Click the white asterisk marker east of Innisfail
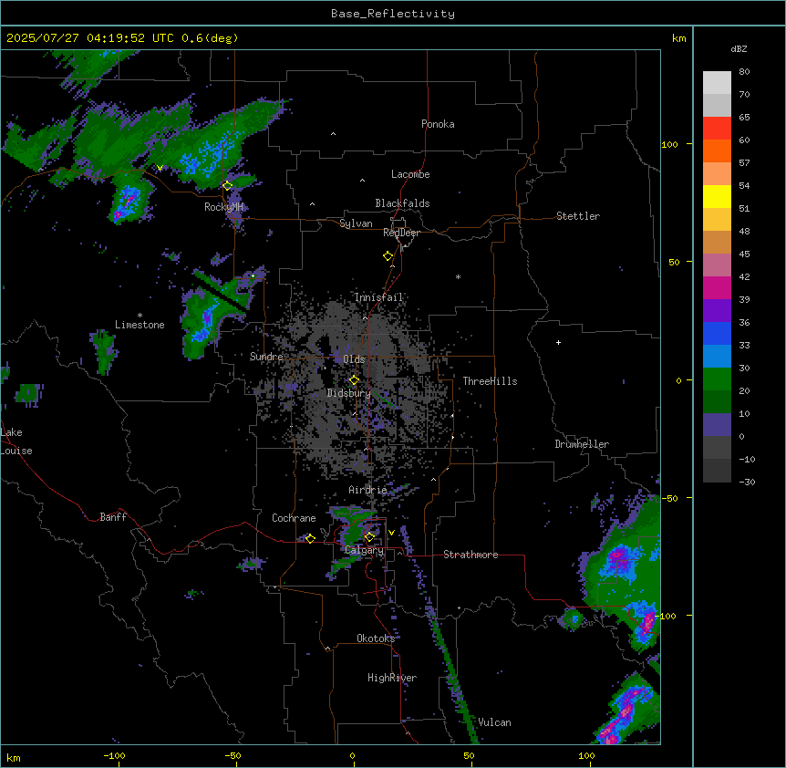The image size is (786, 768). click(458, 276)
